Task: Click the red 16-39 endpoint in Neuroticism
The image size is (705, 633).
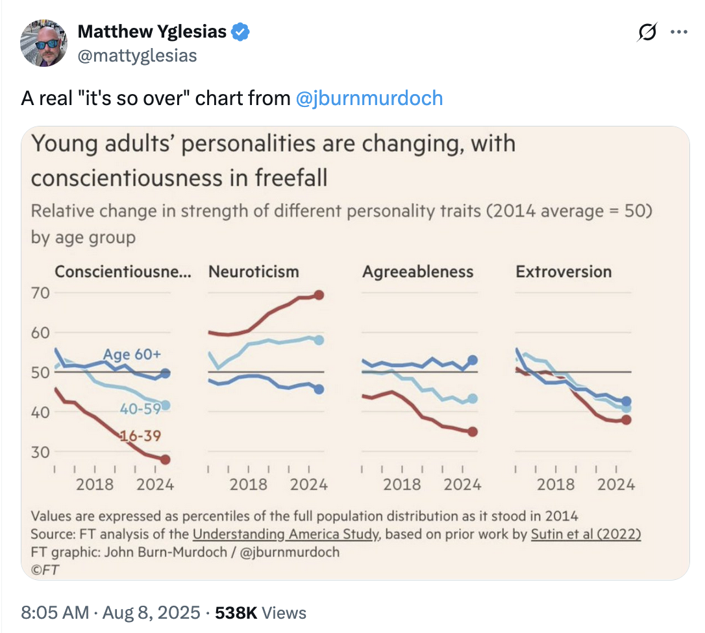Action: click(x=319, y=295)
